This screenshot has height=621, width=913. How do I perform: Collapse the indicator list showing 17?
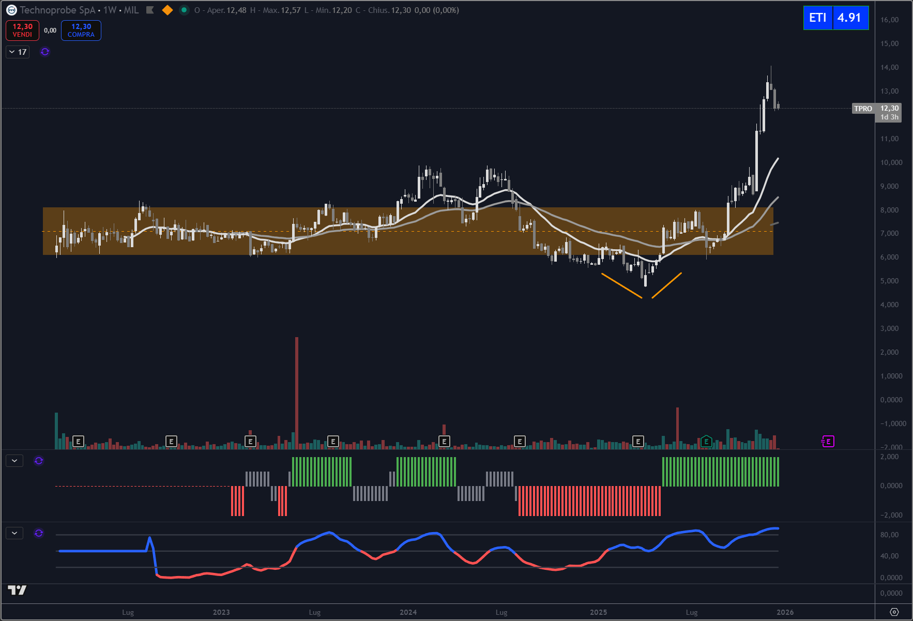point(18,52)
